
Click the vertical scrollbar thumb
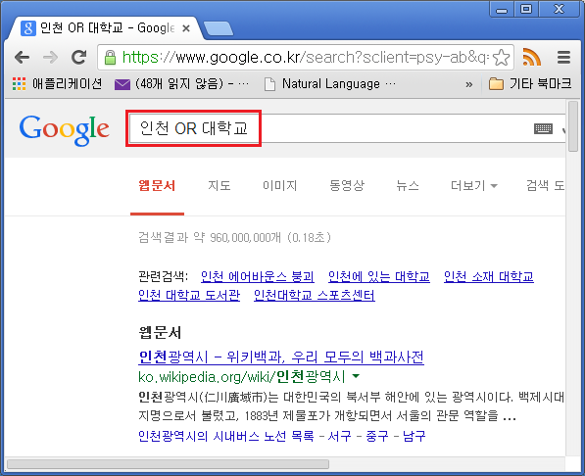coord(573,126)
